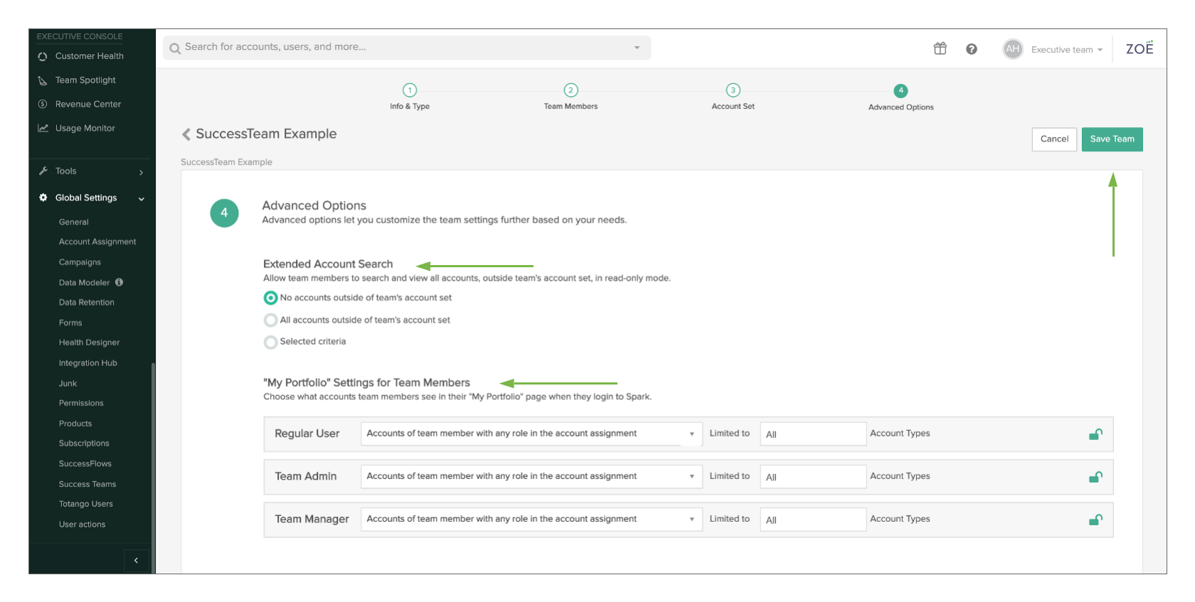Open Customer Health in sidebar
Image resolution: width=1195 pixels, height=602 pixels.
[x=90, y=56]
